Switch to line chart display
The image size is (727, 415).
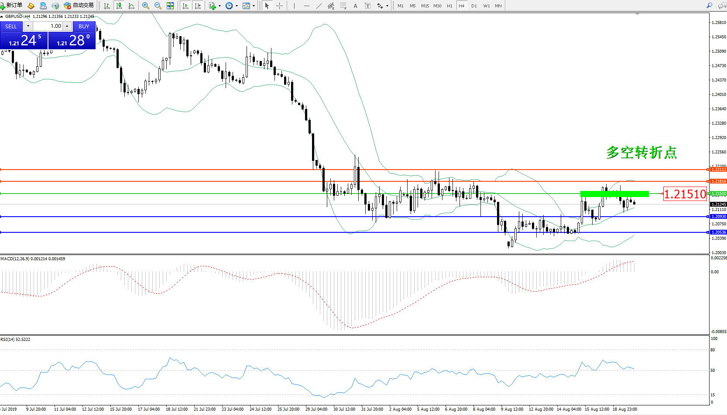tap(131, 6)
